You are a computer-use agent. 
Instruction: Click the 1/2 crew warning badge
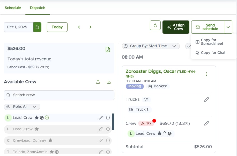(146, 123)
